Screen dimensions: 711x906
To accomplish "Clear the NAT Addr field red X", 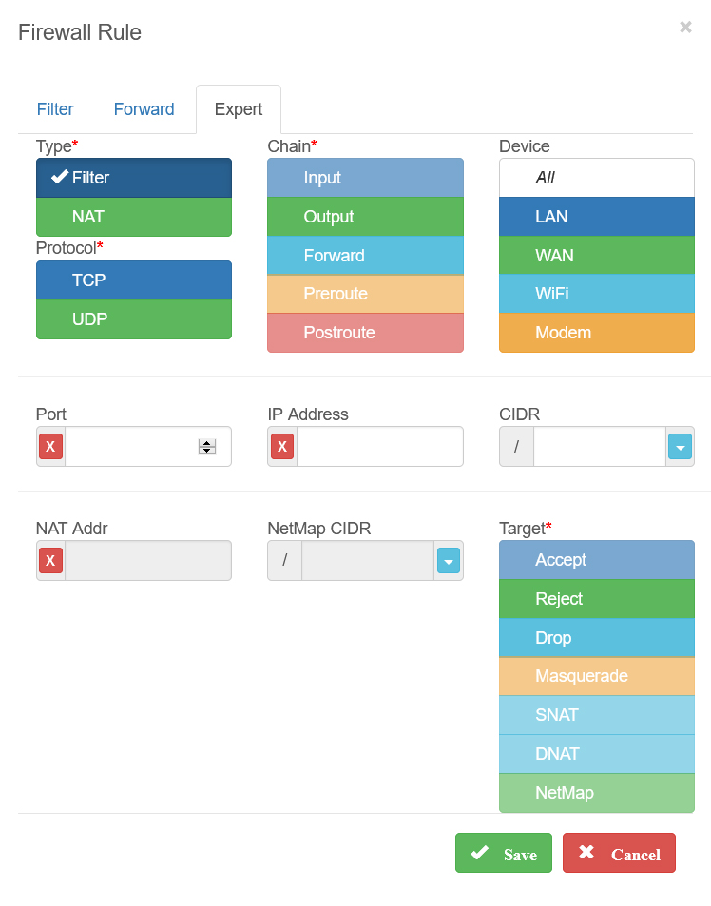I will tap(50, 561).
